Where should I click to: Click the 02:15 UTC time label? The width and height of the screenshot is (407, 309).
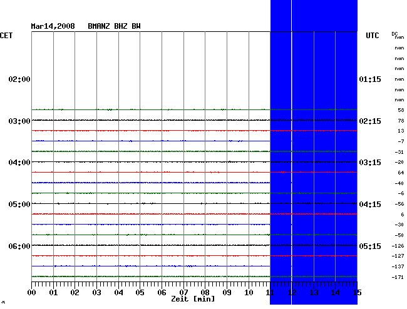tap(370, 121)
